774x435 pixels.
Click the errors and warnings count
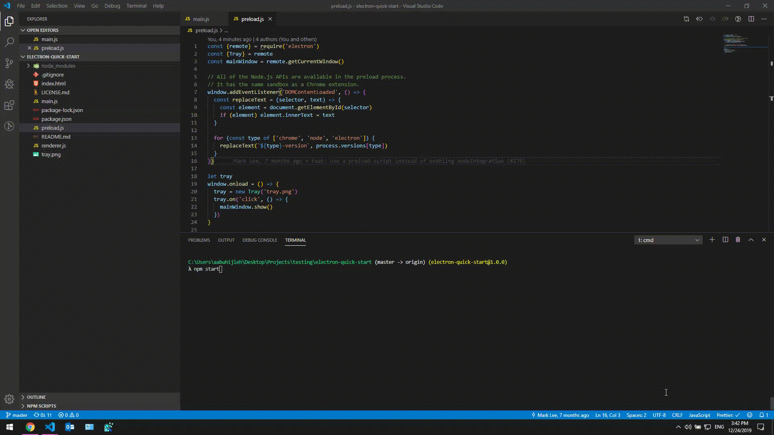[x=69, y=415]
